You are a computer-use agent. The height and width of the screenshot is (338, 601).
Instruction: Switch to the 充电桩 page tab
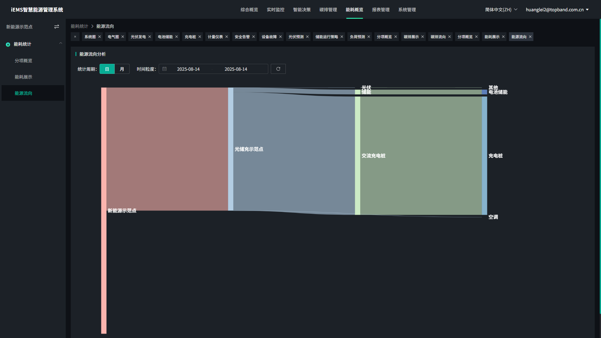190,37
